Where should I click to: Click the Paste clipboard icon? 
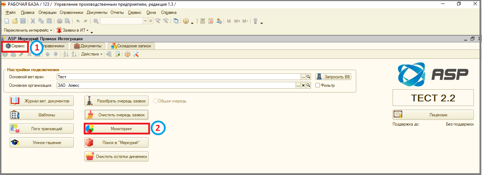click(x=49, y=21)
